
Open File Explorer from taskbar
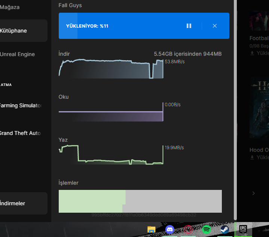pyautogui.click(x=151, y=230)
